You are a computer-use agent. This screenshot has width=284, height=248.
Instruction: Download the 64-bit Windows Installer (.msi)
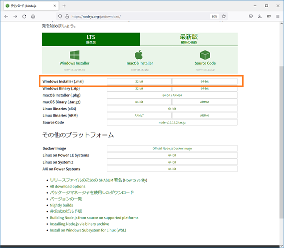pyautogui.click(x=205, y=81)
